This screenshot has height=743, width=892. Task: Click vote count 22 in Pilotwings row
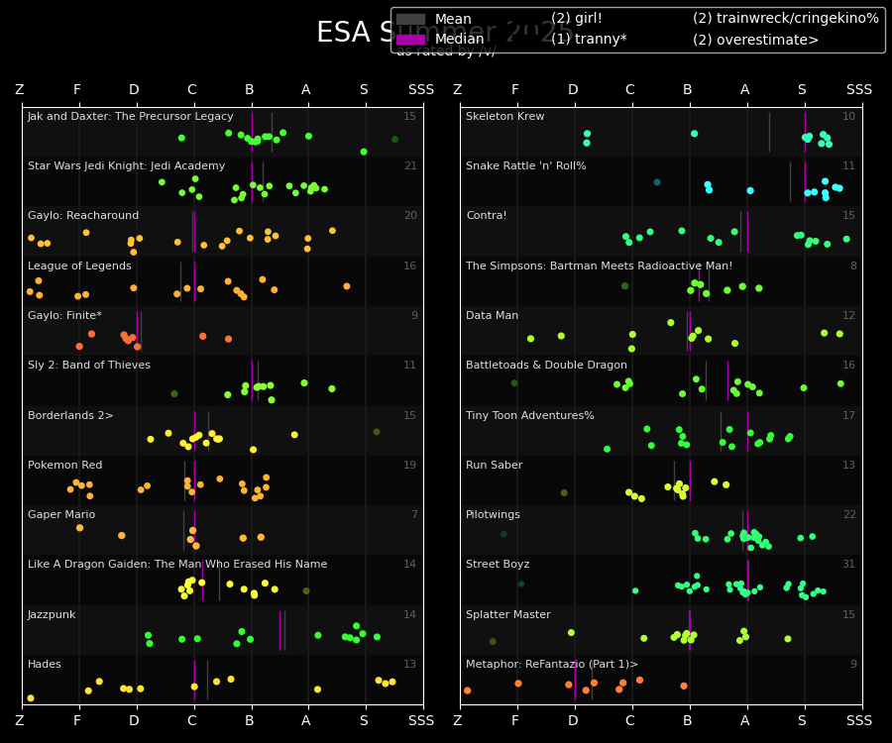pos(849,514)
